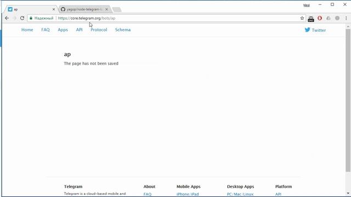Click the 'Desktop Apps' footer heading
The height and width of the screenshot is (197, 351).
pyautogui.click(x=240, y=187)
